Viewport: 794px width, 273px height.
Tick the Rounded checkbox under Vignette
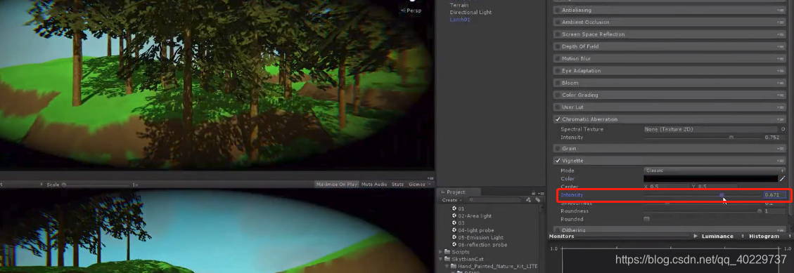[646, 219]
